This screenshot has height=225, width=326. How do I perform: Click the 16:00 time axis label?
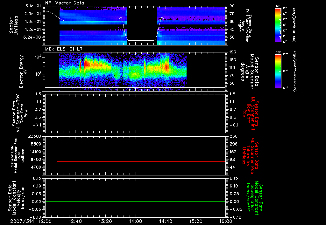coord(226,221)
